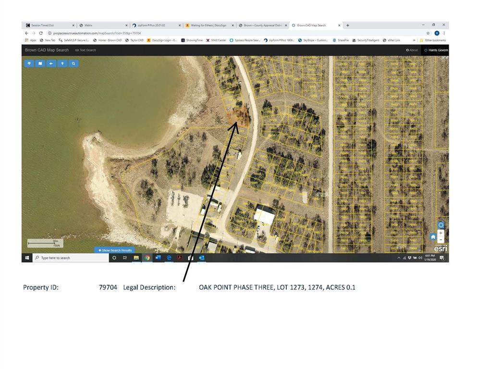Screen dimensions: 477x369
Task: Select the measure distance tool
Action: (x=51, y=63)
